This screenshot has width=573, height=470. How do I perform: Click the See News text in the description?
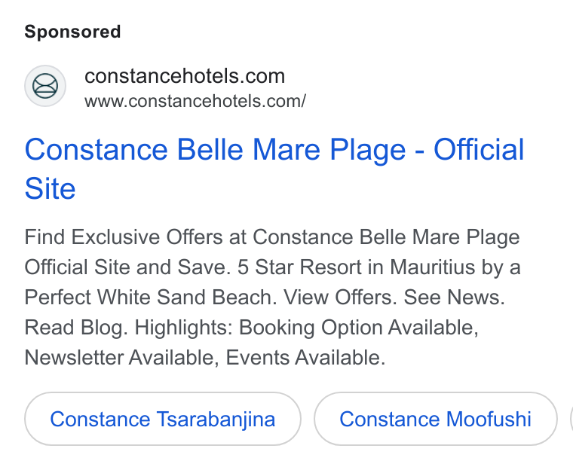(x=454, y=297)
